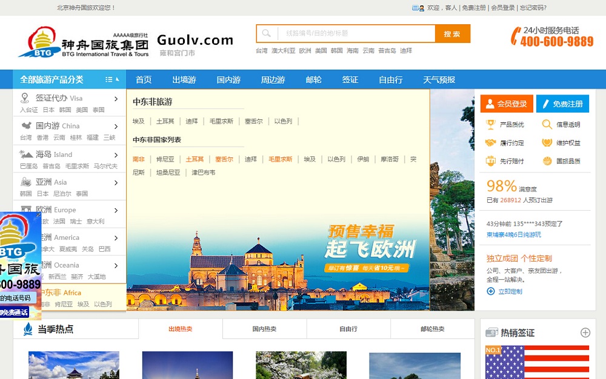Screen dimensions: 606x379
Task: Click the search magnifier icon
Action: point(266,33)
